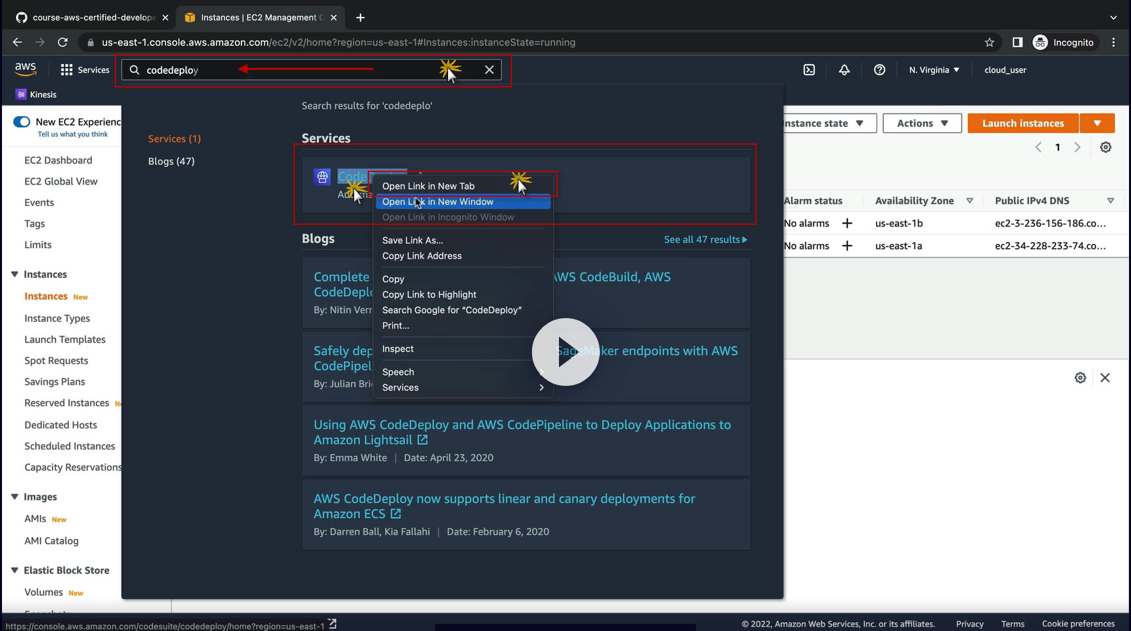Click the Kinesis shortcut icon

20,95
